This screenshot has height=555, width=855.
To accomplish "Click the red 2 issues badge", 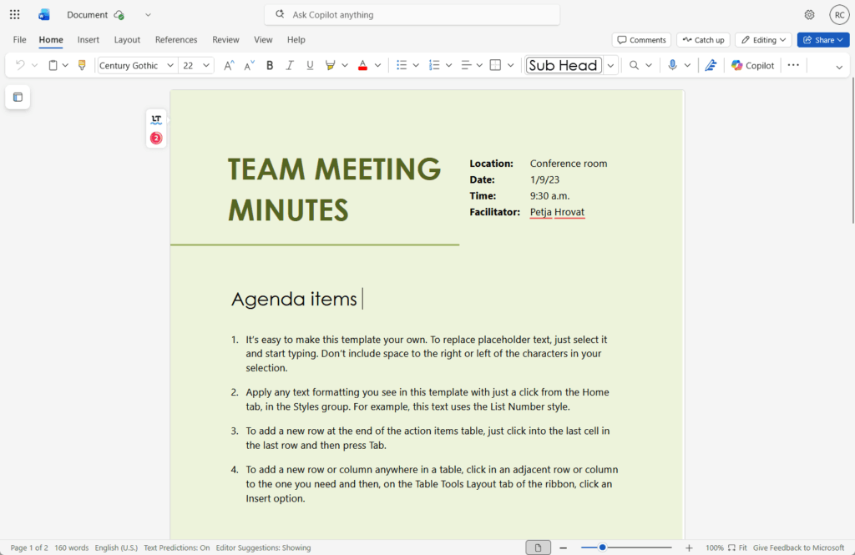I will coord(156,138).
